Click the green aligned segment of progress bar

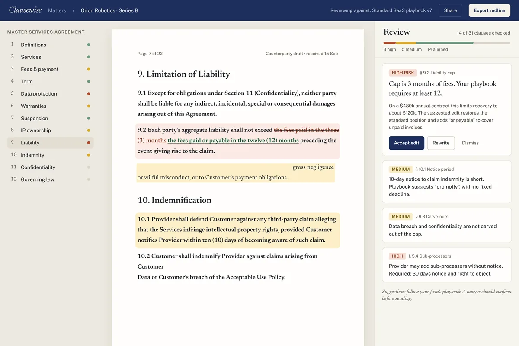445,43
